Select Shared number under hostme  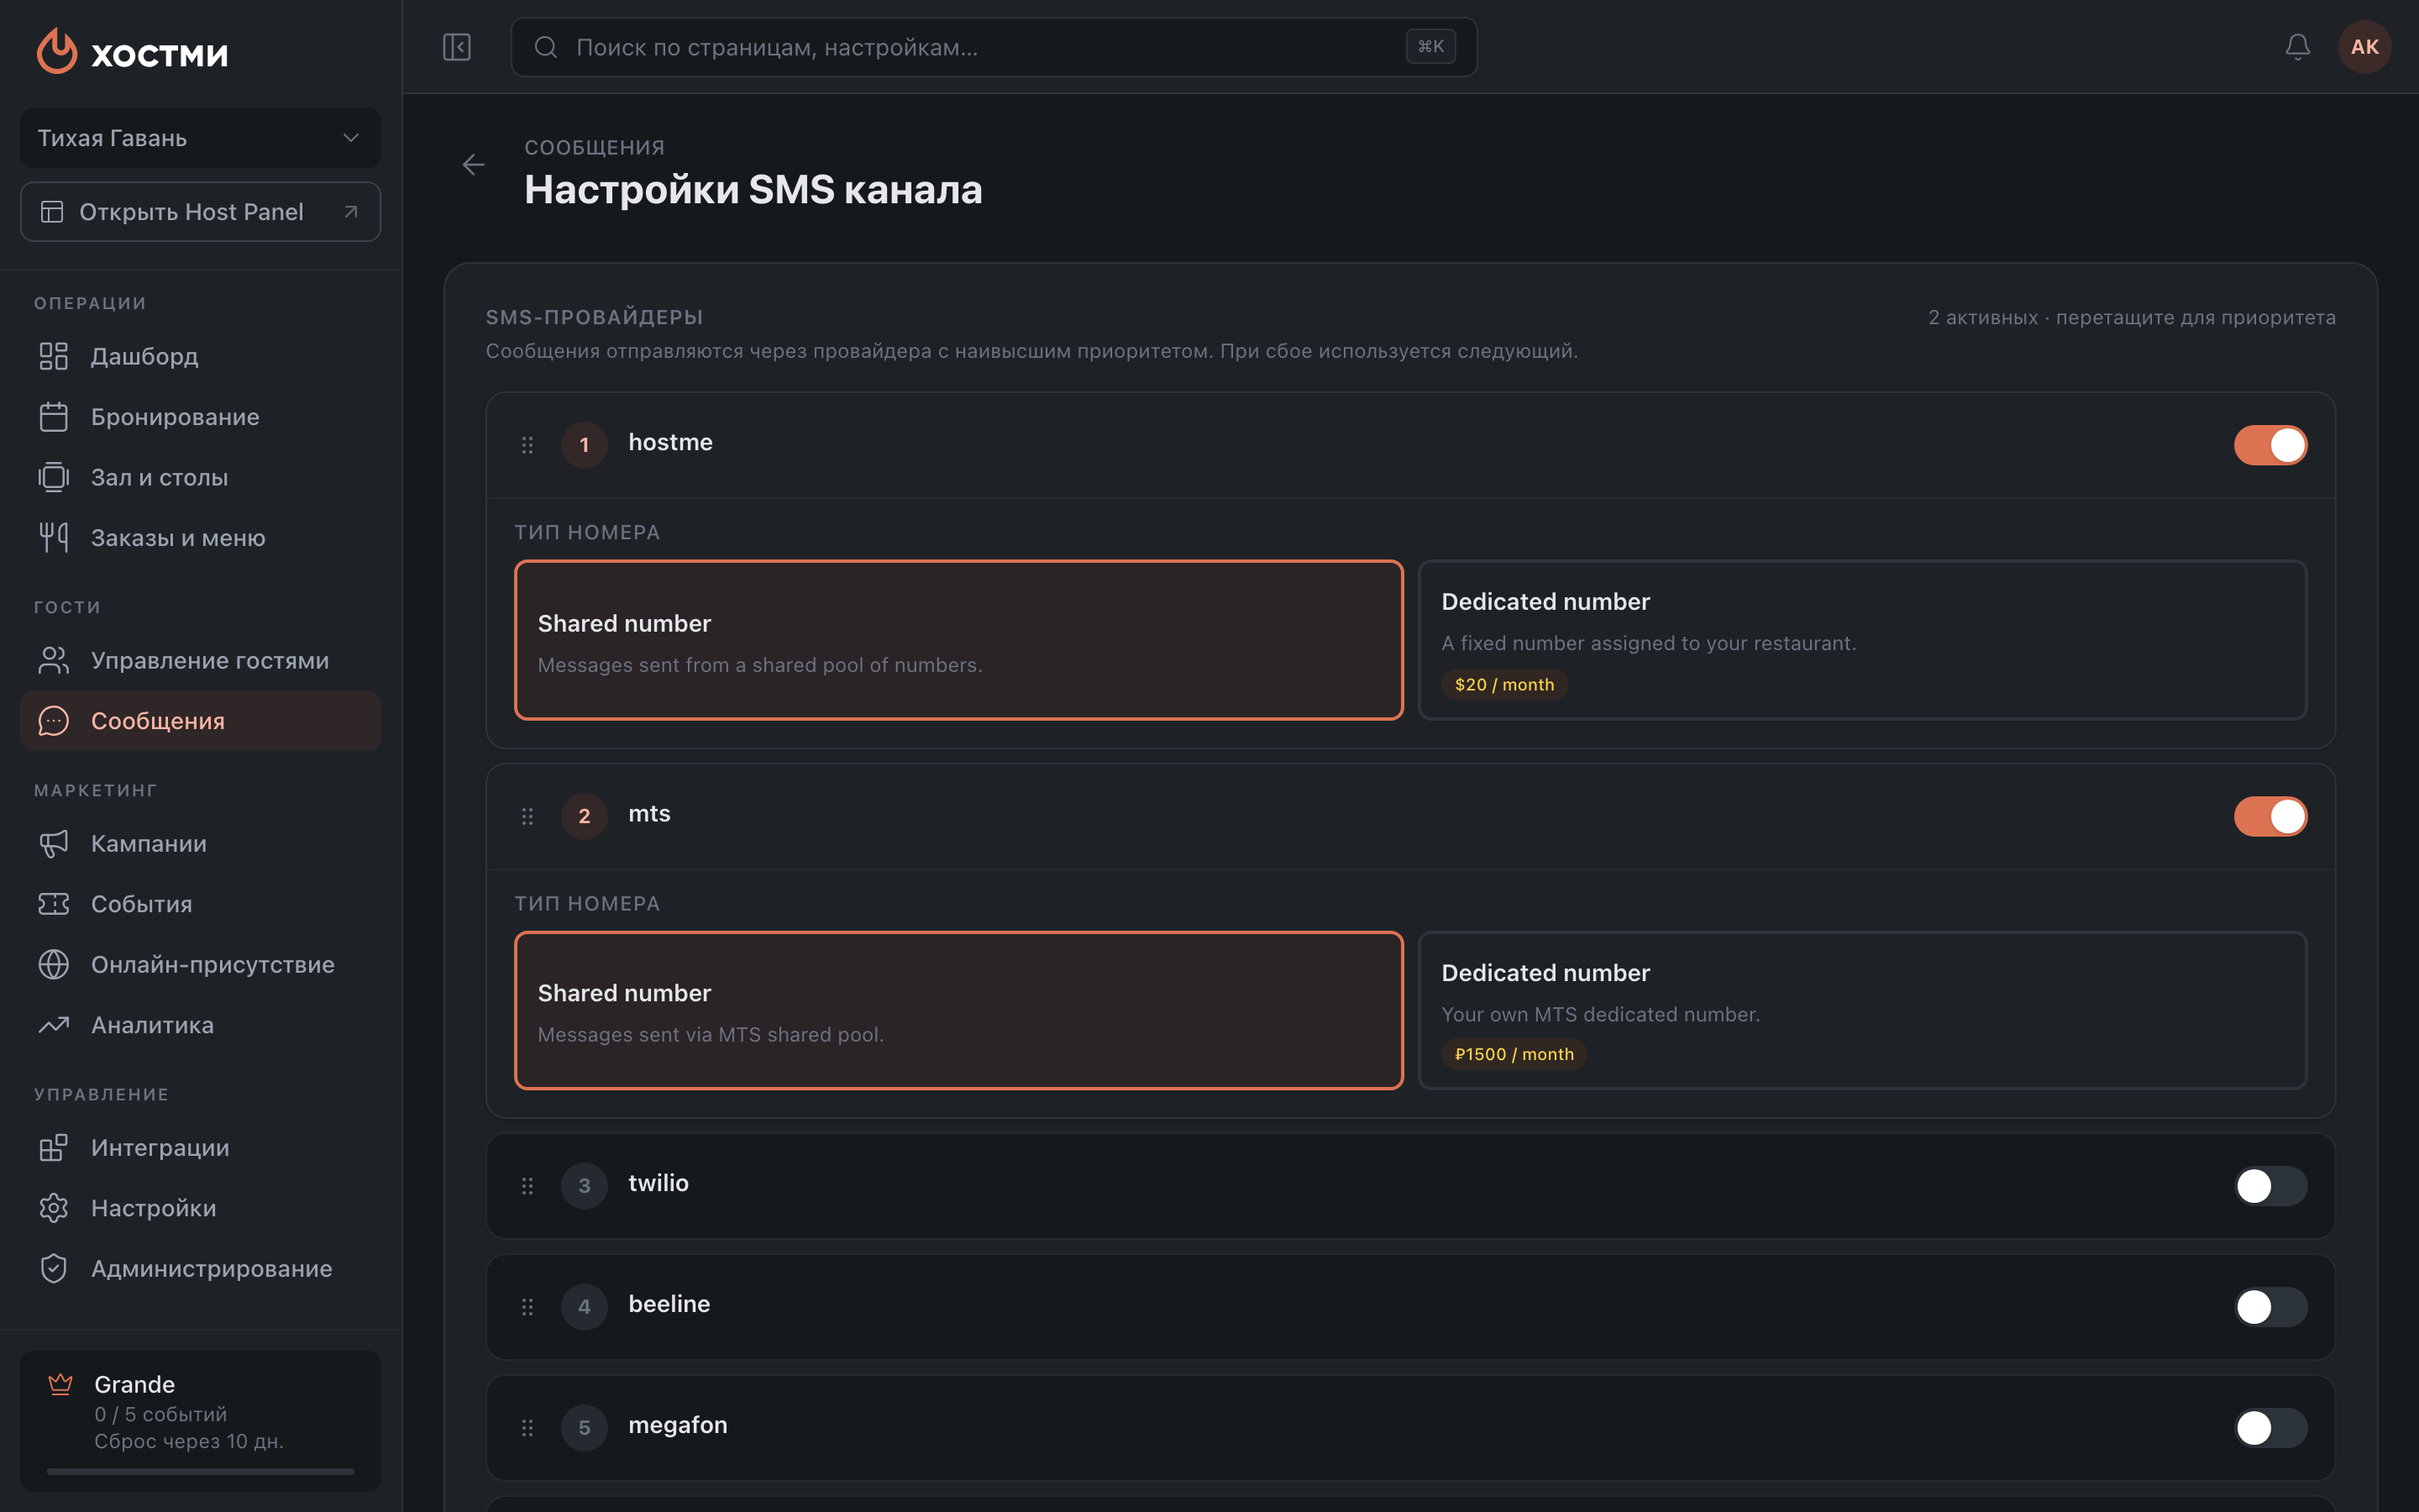point(958,640)
